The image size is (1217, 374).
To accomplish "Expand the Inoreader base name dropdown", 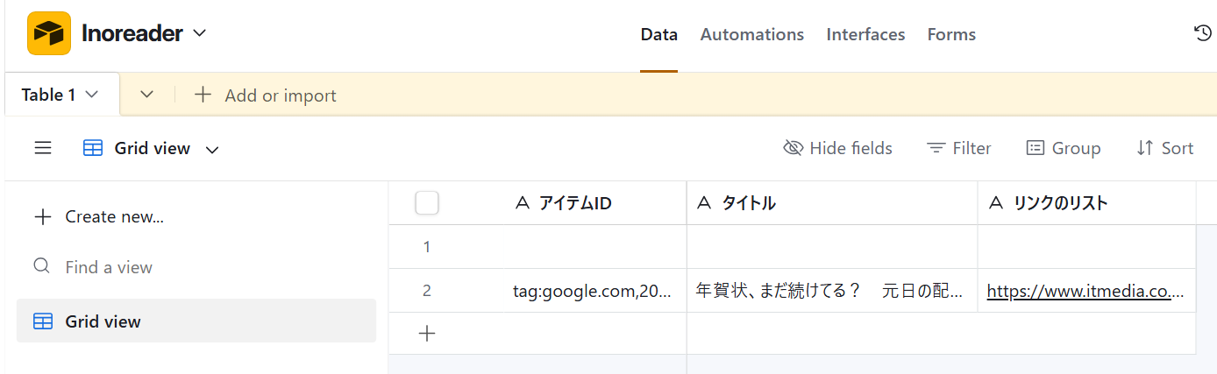I will [199, 33].
